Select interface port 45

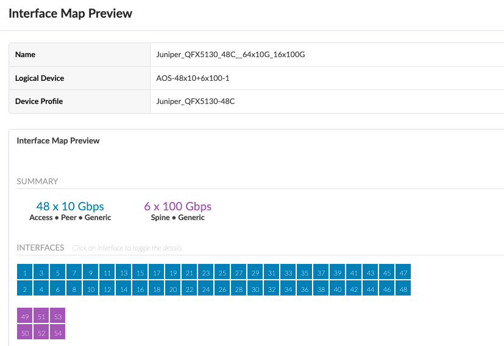(x=387, y=272)
